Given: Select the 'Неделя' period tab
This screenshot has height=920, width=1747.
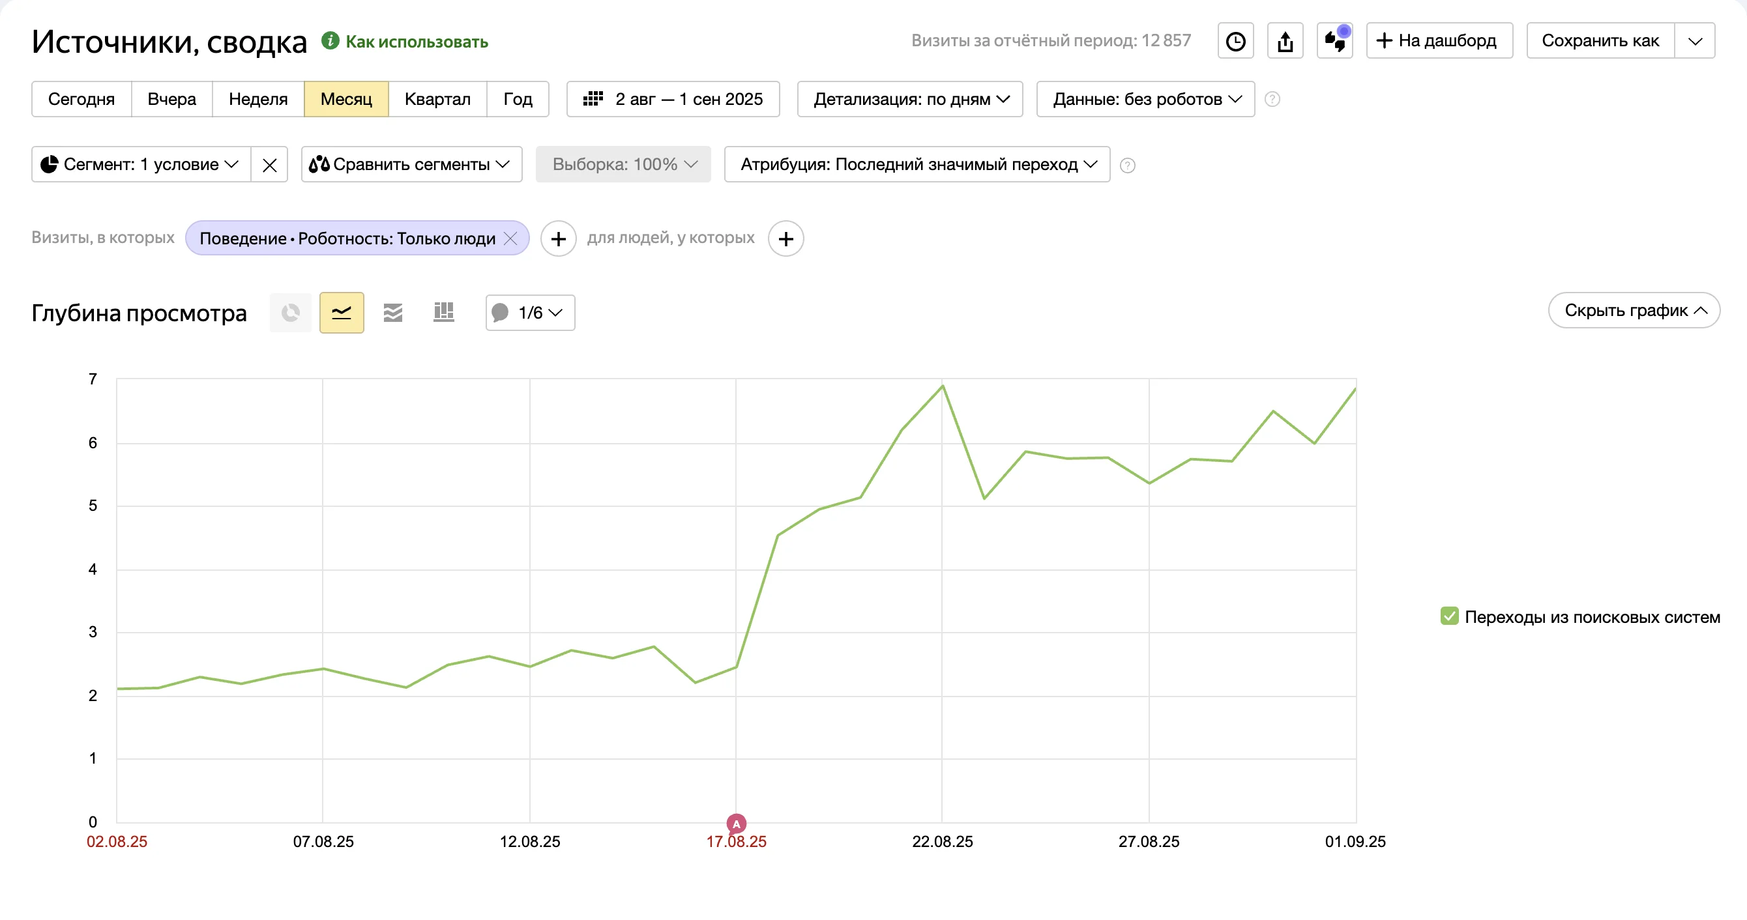Looking at the screenshot, I should [x=257, y=99].
